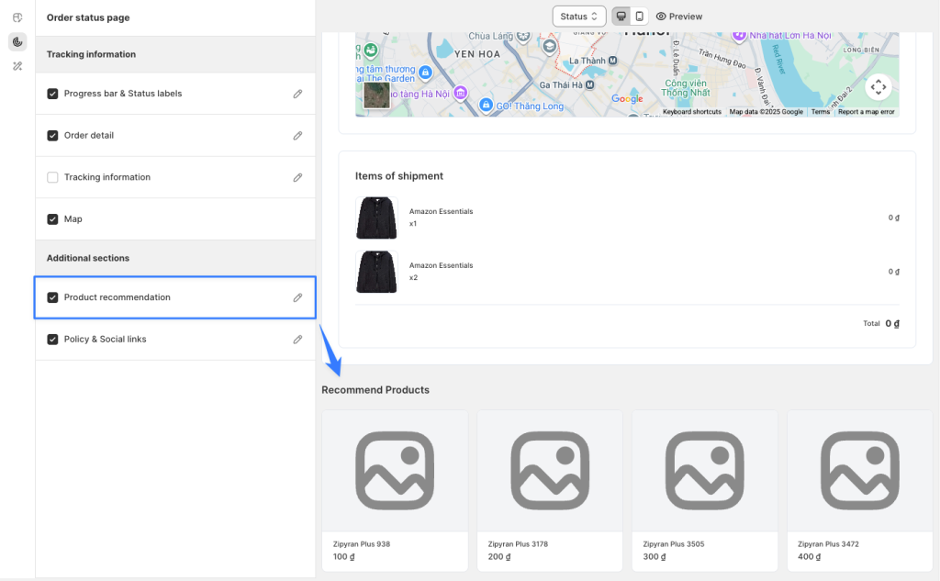Viewport: 940px width, 581px height.
Task: Open the magic wand customization icon in left rail
Action: [17, 66]
